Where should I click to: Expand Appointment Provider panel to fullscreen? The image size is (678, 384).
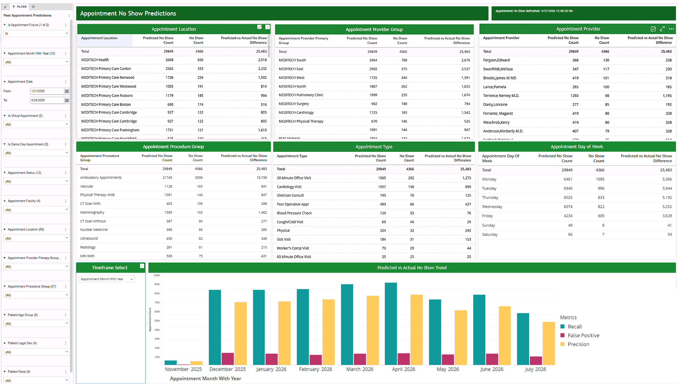(x=662, y=29)
